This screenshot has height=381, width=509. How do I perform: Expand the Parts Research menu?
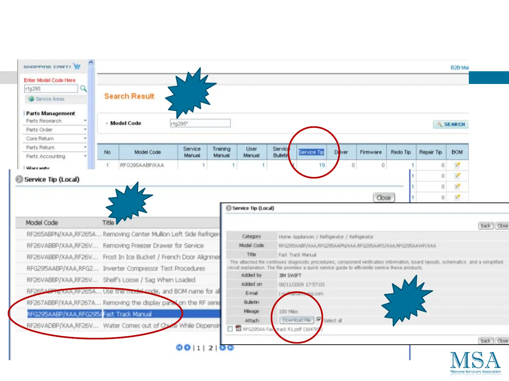[x=85, y=121]
